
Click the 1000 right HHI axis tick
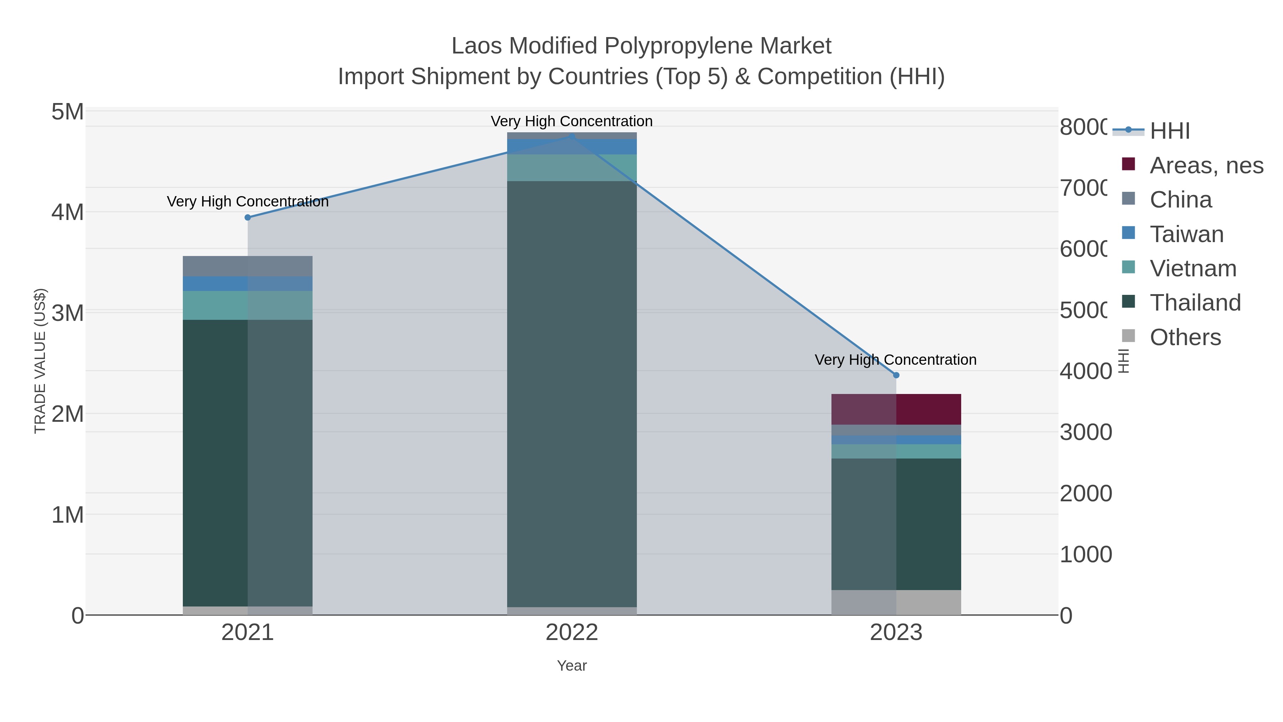point(1086,554)
